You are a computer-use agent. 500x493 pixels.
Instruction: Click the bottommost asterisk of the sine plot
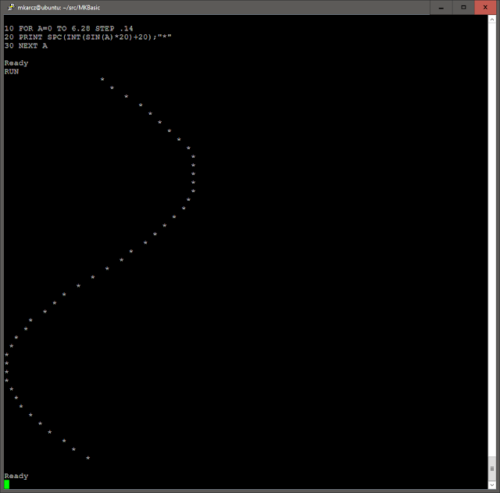88,458
